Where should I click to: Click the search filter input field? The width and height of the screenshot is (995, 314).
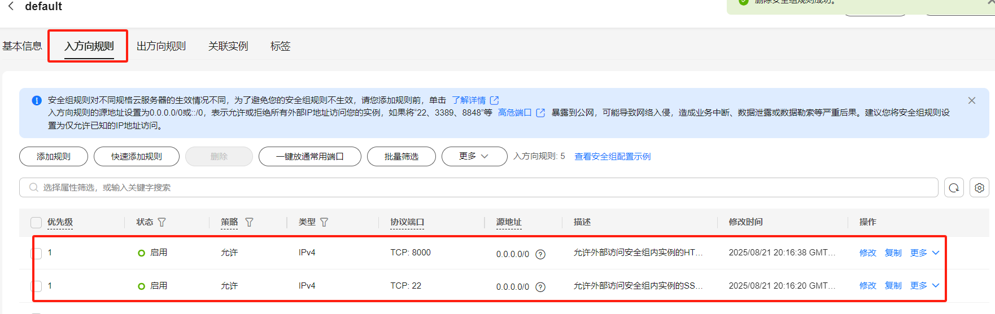tap(479, 188)
